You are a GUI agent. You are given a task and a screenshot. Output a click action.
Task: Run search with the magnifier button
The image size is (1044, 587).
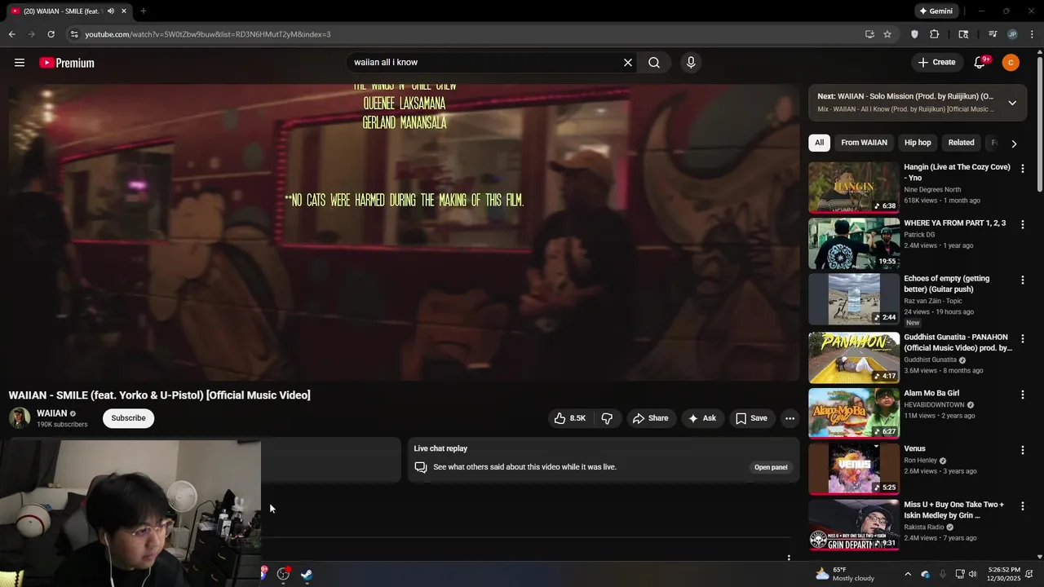coord(654,63)
